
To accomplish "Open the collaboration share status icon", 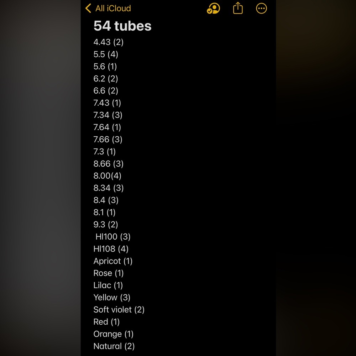I will 213,9.
